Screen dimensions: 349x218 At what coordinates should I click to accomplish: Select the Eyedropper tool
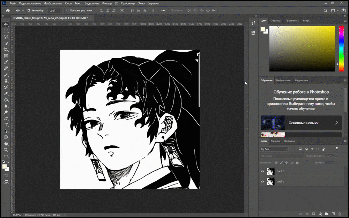pyautogui.click(x=6, y=62)
